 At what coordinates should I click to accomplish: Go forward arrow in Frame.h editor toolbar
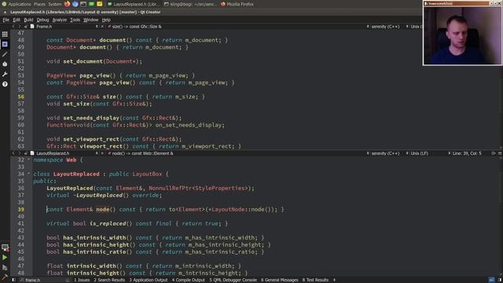tap(19, 26)
